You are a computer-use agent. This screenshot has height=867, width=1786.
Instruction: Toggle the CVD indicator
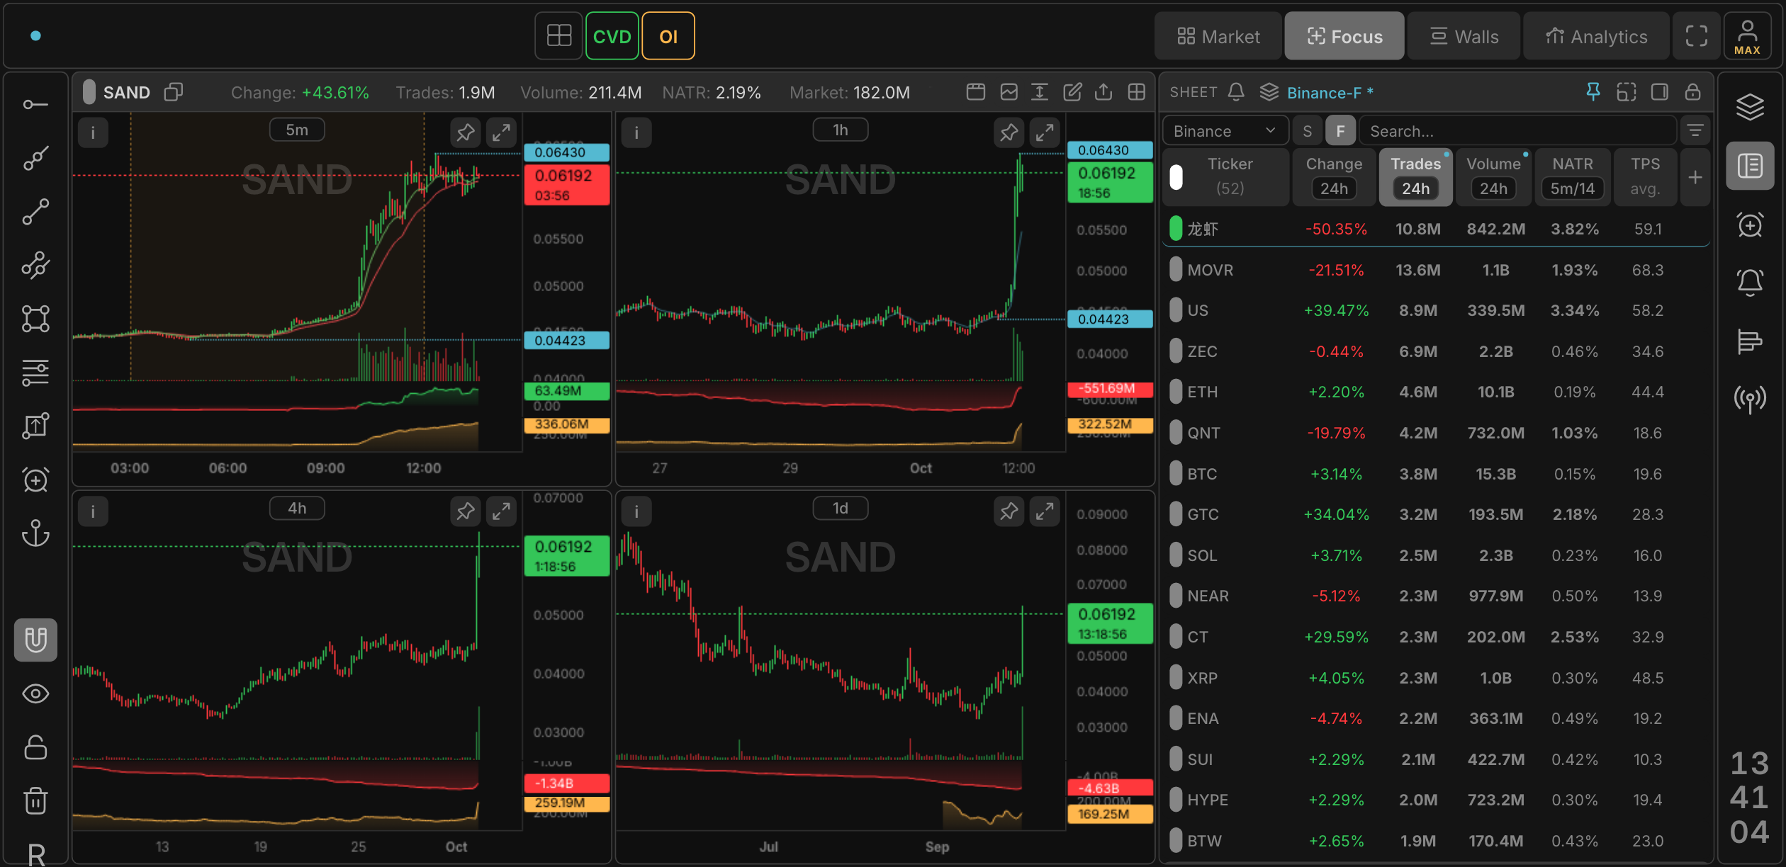click(x=612, y=36)
